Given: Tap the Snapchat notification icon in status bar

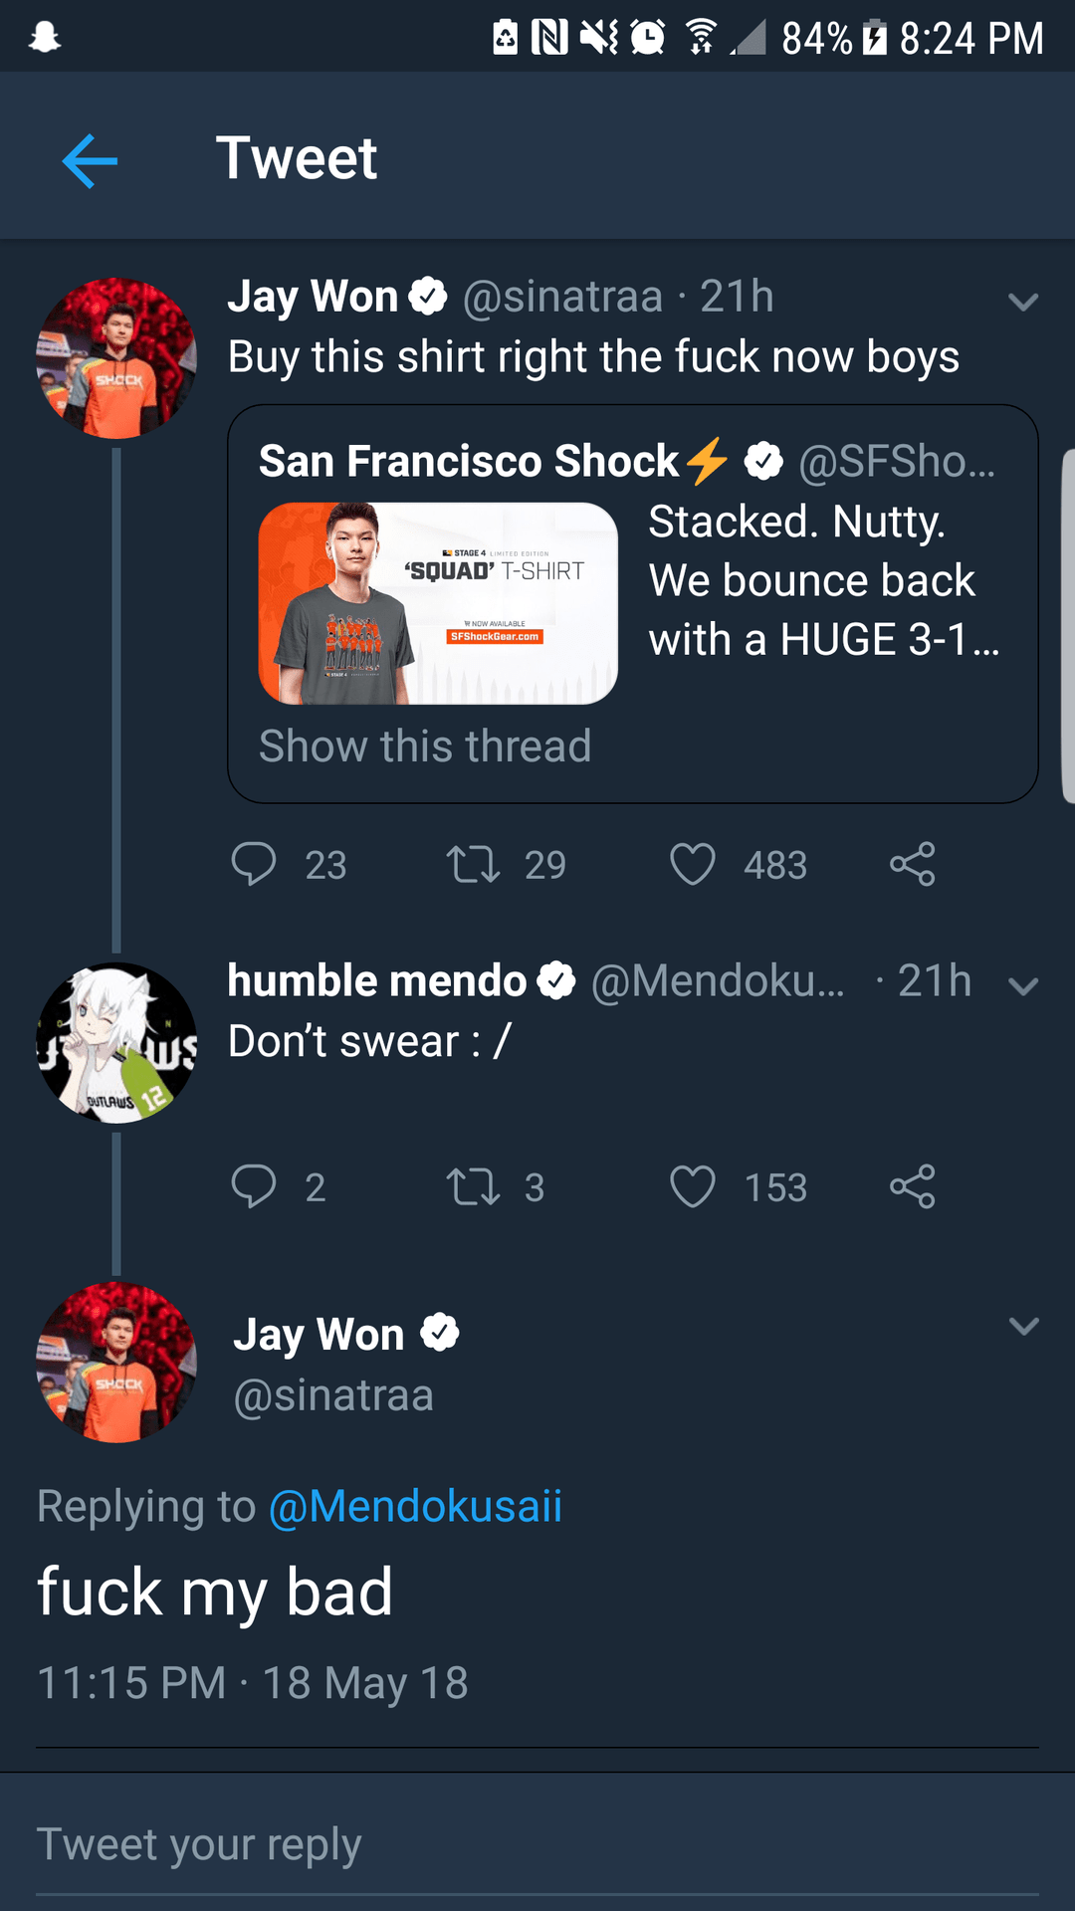Looking at the screenshot, I should pos(45,38).
